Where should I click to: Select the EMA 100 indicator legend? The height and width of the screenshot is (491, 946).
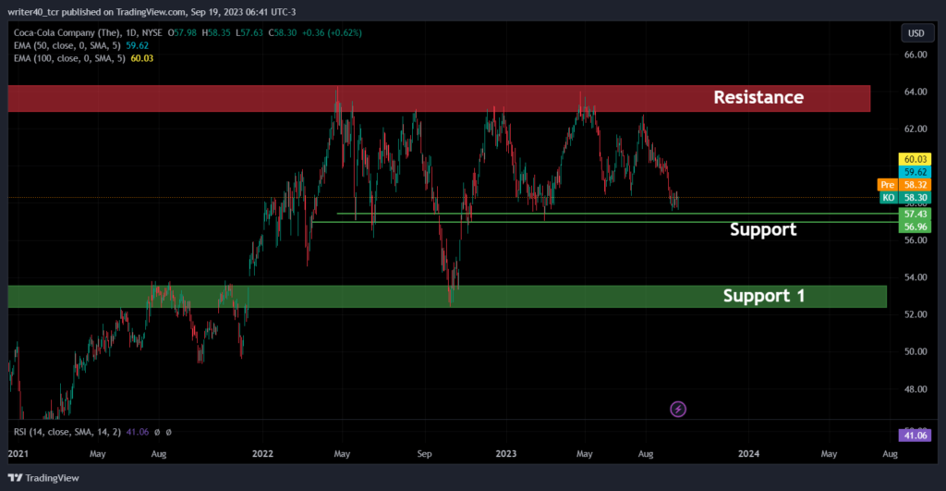(84, 58)
